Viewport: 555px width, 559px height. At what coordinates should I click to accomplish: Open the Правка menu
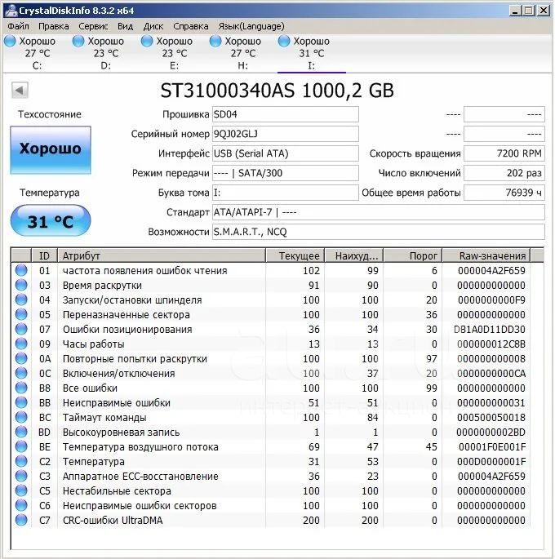pos(54,26)
